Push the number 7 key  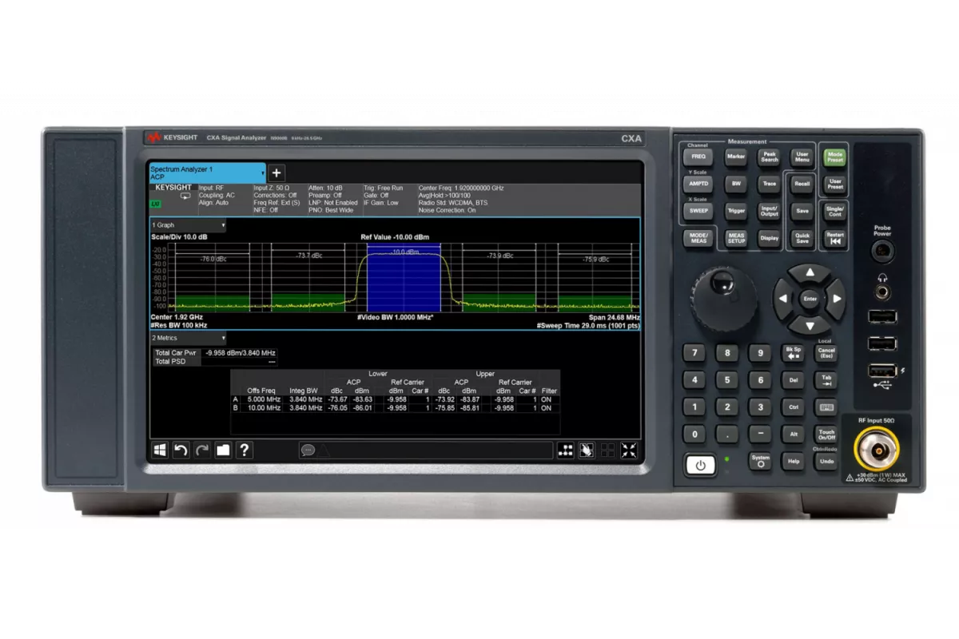tap(694, 353)
